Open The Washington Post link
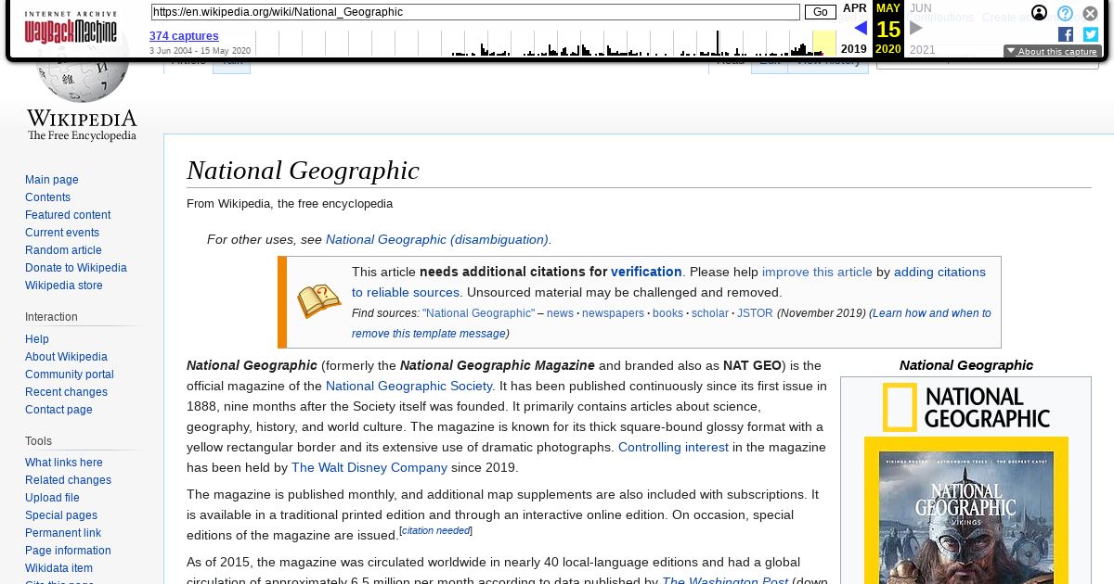Viewport: 1114px width, 584px height. pos(725,580)
